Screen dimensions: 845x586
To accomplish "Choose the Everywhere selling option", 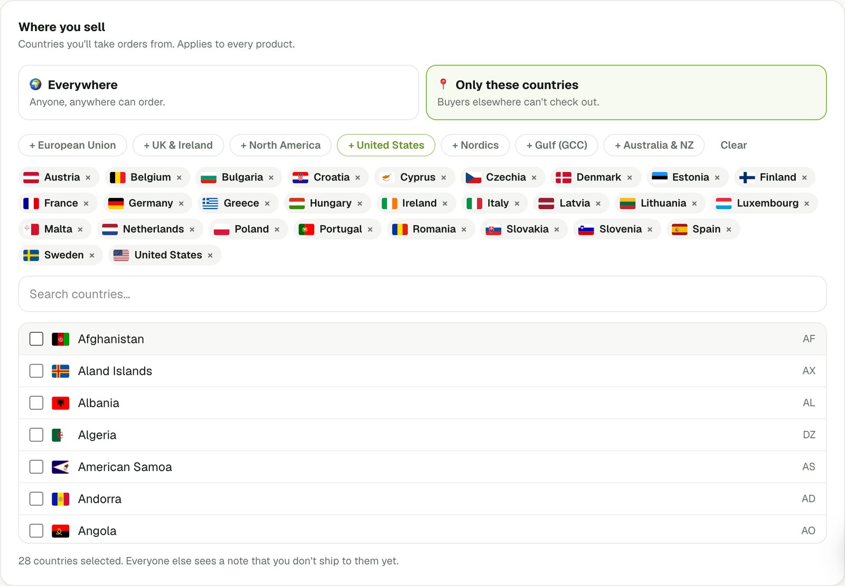I will tap(219, 93).
